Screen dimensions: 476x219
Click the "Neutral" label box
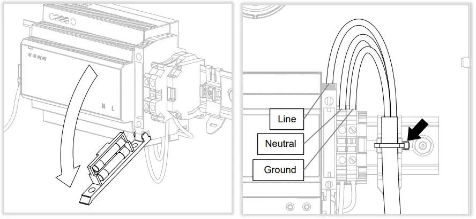(x=280, y=144)
